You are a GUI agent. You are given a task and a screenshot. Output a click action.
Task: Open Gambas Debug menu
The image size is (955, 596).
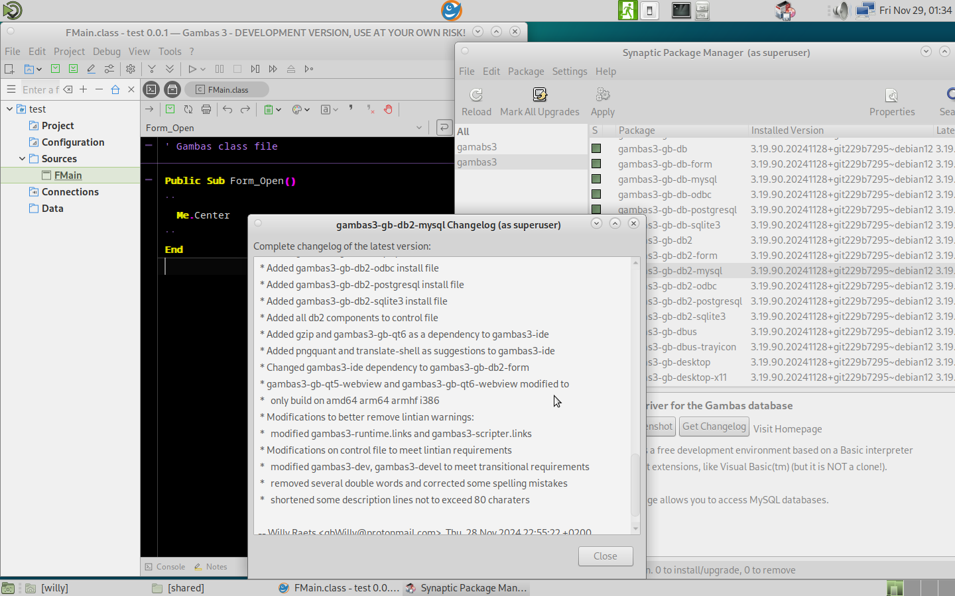(x=107, y=51)
